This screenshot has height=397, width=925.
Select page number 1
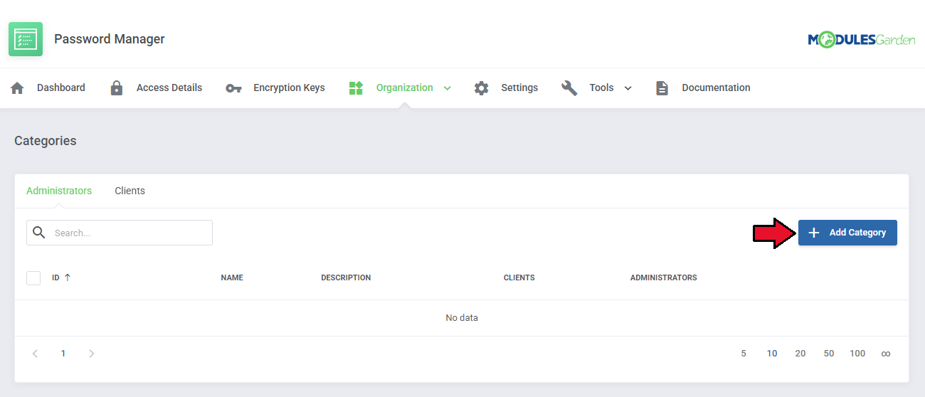tap(63, 354)
